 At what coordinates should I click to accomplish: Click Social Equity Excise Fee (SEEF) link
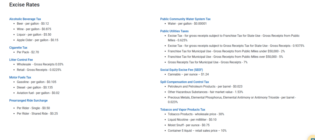182,70
